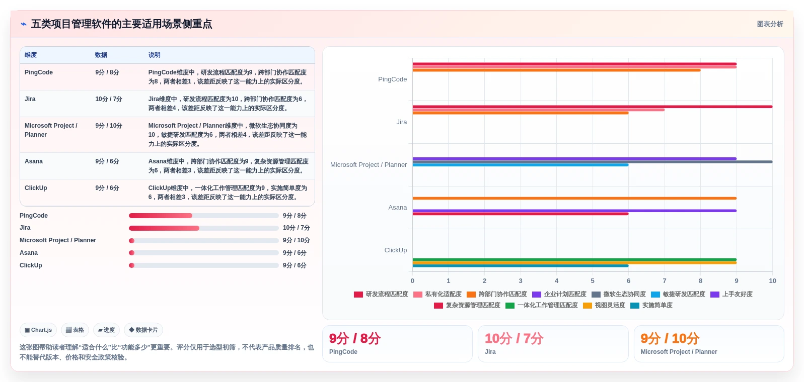
Task: Select the Jira table row name
Action: coord(30,99)
